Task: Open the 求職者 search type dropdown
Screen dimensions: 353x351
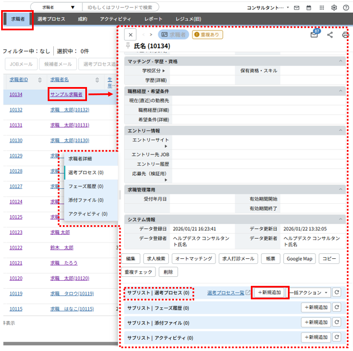Action: [x=57, y=7]
